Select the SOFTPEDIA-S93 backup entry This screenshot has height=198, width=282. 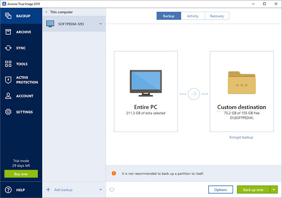point(74,24)
